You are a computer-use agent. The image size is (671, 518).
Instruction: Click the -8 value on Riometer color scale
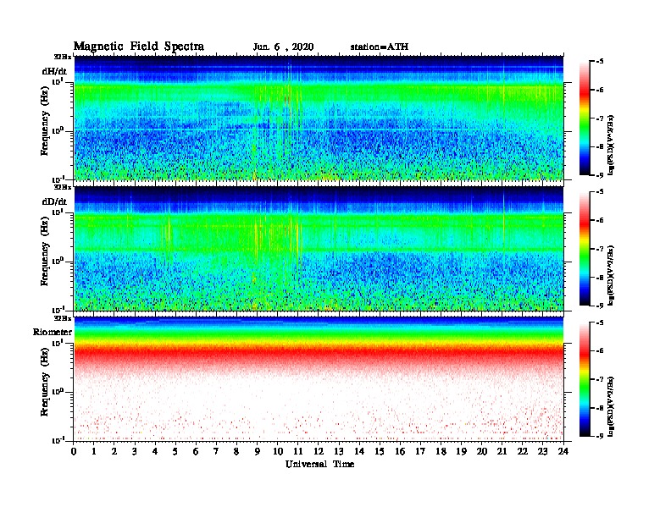tap(600, 408)
